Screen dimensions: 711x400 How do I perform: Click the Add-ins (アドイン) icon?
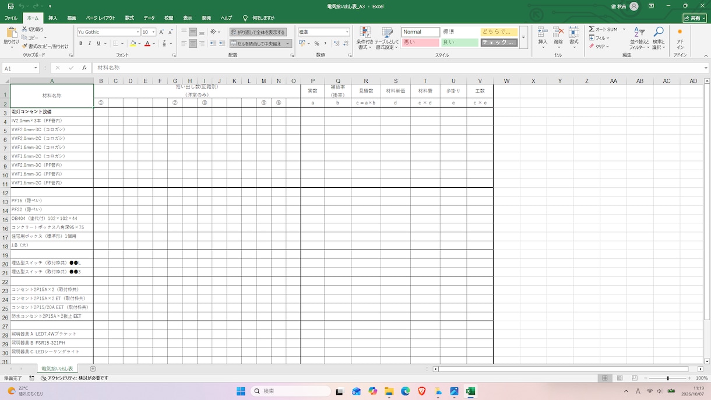click(x=680, y=33)
